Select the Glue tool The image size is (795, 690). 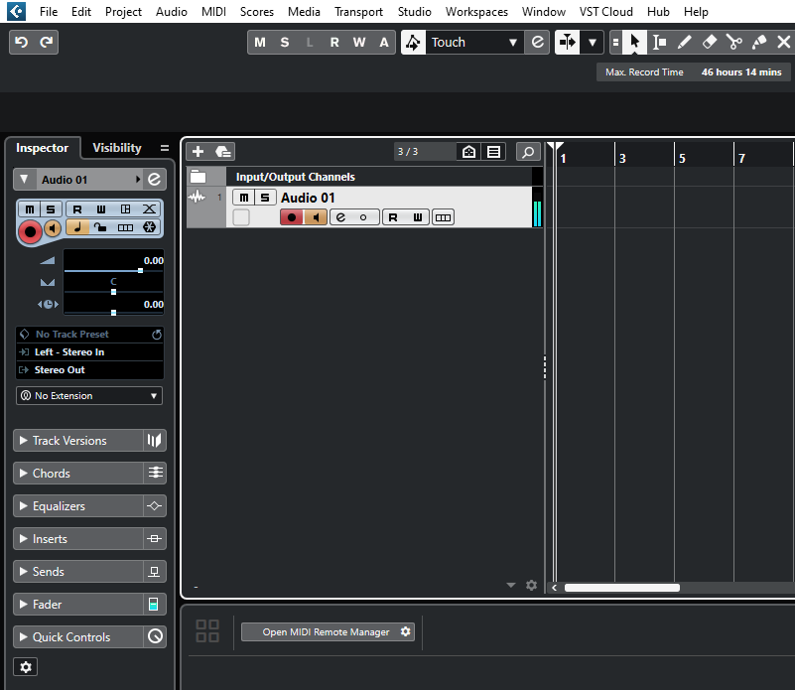pos(758,42)
